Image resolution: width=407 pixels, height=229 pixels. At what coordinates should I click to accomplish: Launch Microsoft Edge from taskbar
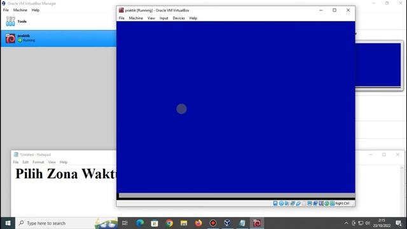[140, 223]
